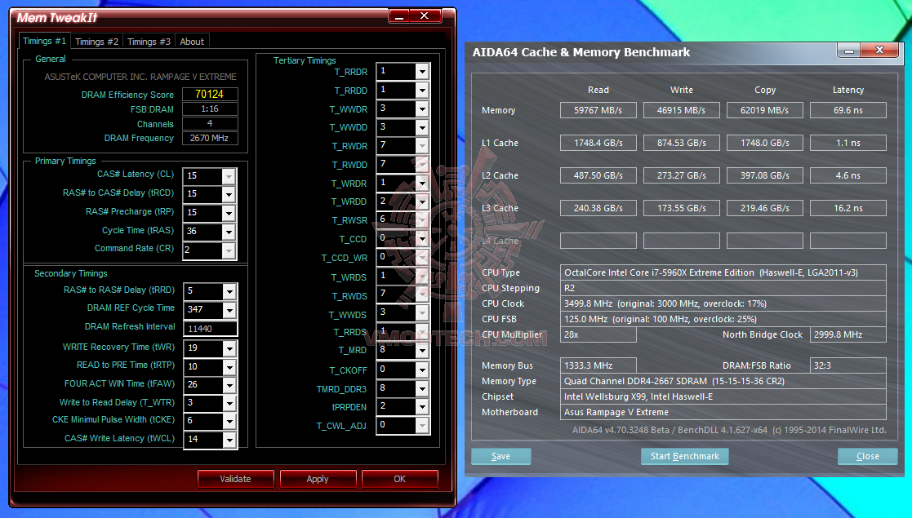Apply the memory timing changes
The height and width of the screenshot is (518, 912).
click(x=318, y=479)
